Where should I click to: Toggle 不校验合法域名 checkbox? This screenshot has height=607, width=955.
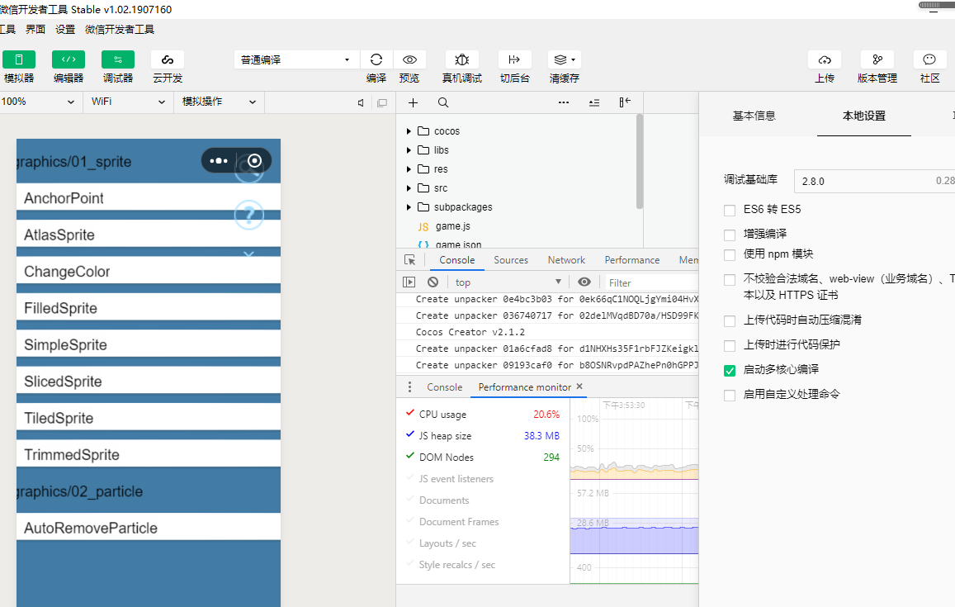point(730,280)
